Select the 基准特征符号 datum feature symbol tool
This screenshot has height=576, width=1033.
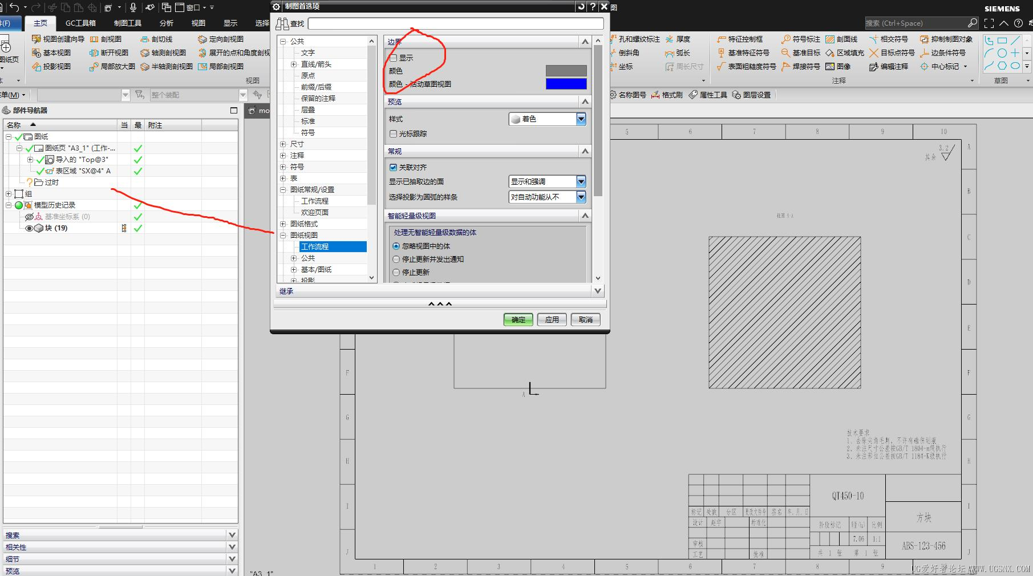(x=743, y=52)
